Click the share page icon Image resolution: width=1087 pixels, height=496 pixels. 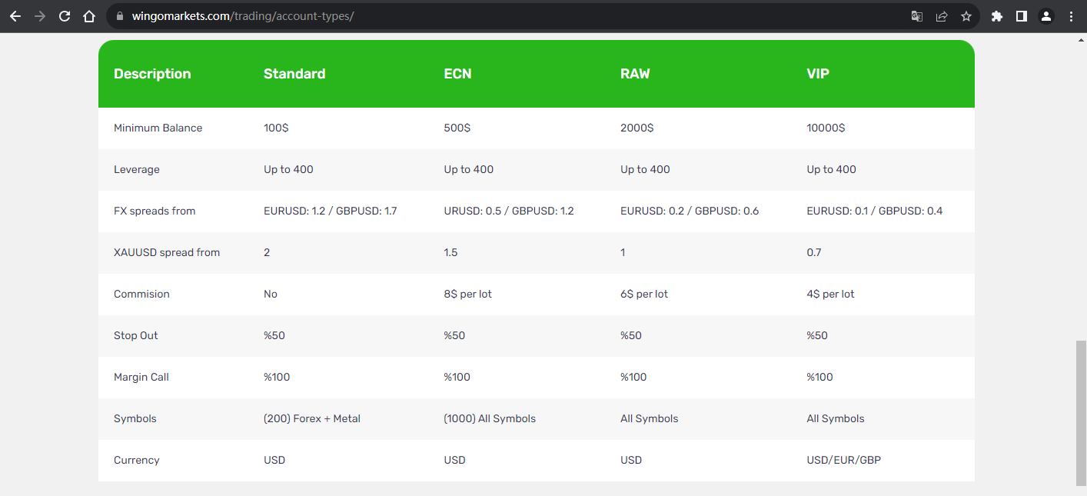[942, 16]
